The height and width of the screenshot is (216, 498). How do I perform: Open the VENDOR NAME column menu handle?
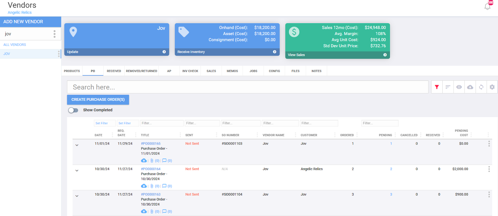click(x=295, y=135)
